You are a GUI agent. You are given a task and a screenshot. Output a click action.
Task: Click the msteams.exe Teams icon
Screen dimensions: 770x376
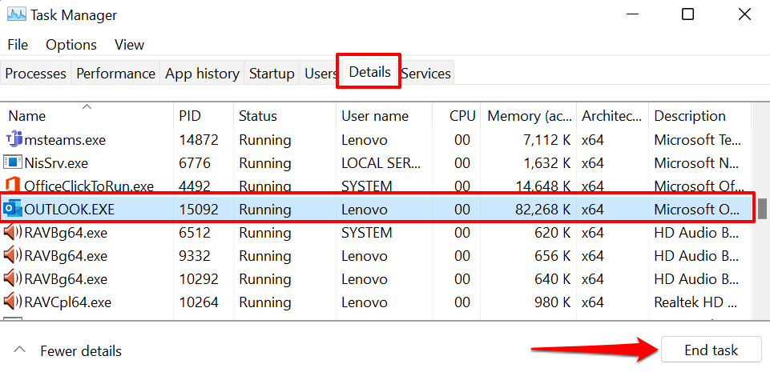tap(13, 140)
